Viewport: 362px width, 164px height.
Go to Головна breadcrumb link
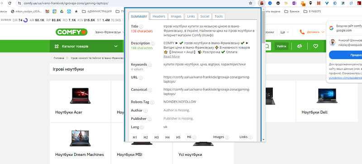[x=59, y=58]
